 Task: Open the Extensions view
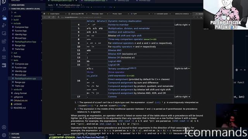coord(4,41)
